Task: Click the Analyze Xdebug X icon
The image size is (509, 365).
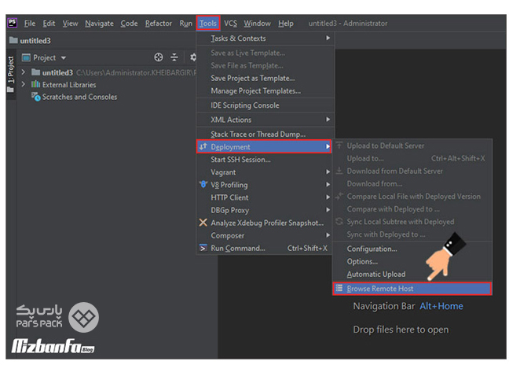Action: (203, 223)
